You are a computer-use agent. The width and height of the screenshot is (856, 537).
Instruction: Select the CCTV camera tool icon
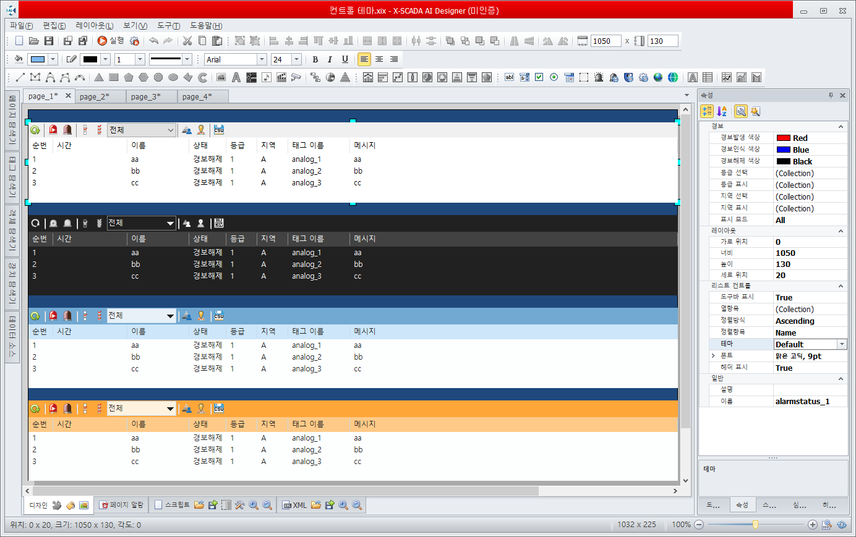(296, 77)
